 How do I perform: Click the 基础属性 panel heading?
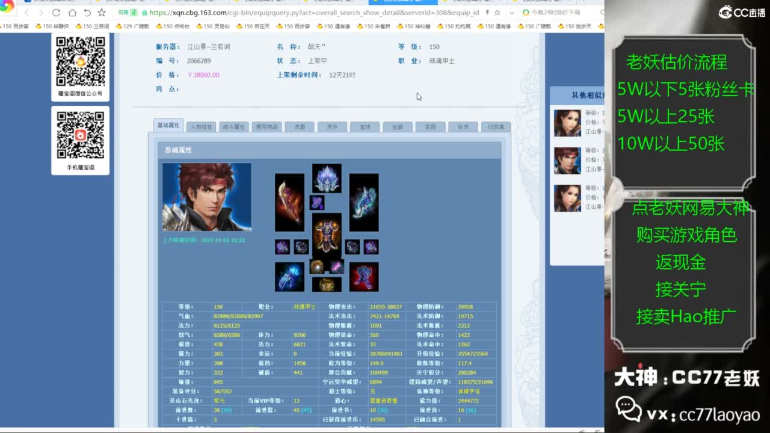coord(179,150)
